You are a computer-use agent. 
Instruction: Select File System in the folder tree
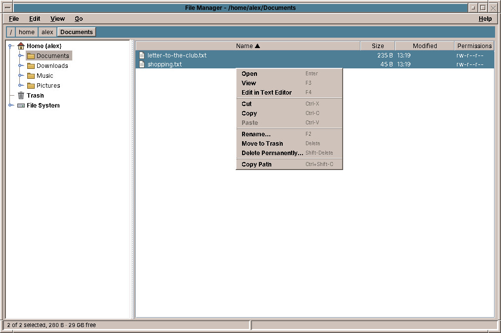[x=43, y=105]
